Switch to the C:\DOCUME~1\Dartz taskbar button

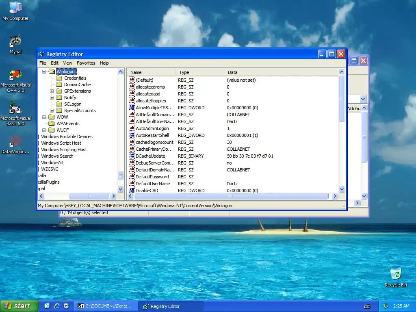click(106, 306)
